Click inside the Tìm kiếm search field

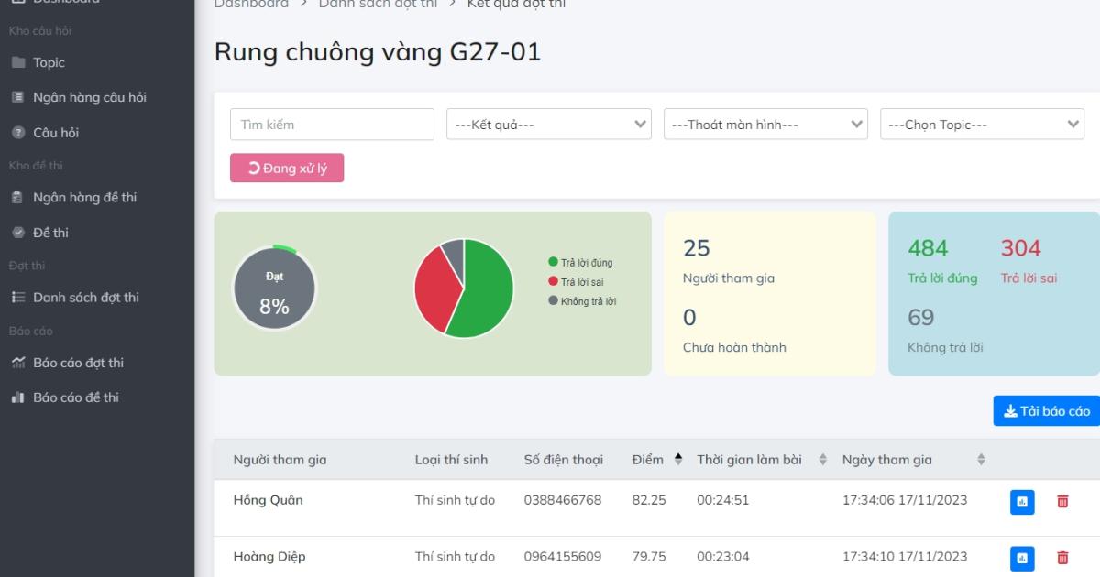pyautogui.click(x=332, y=123)
